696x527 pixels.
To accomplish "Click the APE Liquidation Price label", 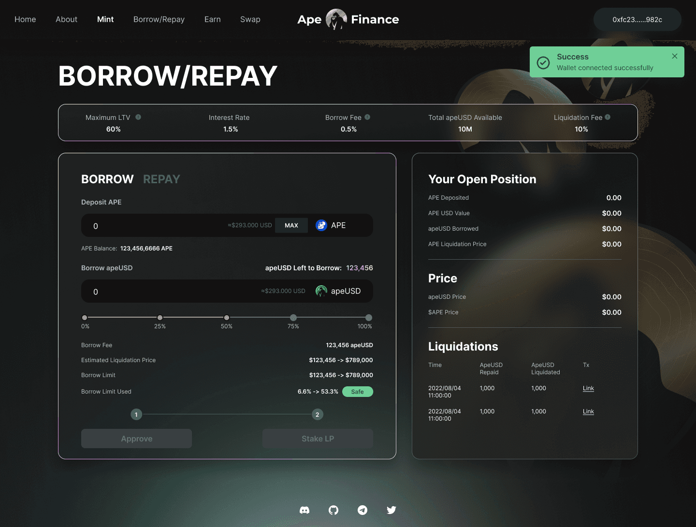I will click(x=457, y=244).
